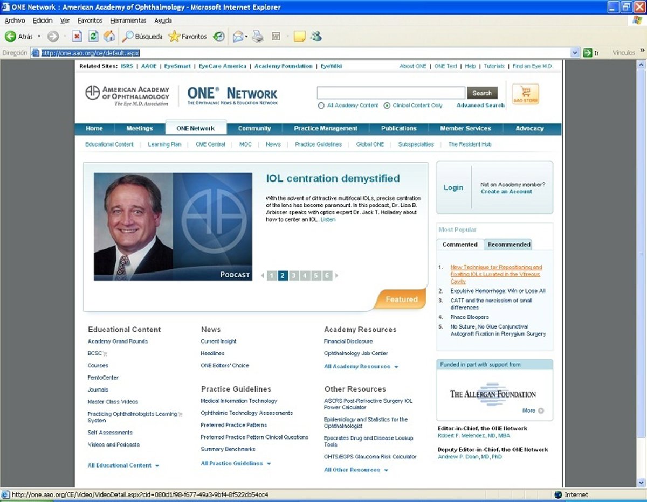Go to slide 4 of the featured carousel
The height and width of the screenshot is (502, 647).
tap(305, 276)
